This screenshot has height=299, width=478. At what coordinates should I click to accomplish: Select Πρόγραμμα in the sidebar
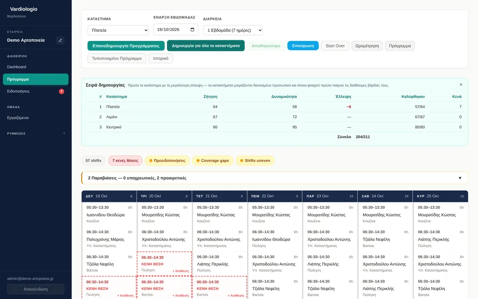36,79
